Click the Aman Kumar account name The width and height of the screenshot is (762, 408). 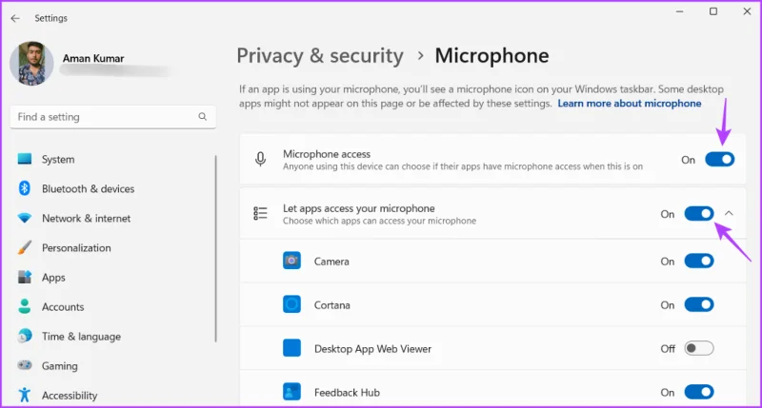click(x=93, y=58)
